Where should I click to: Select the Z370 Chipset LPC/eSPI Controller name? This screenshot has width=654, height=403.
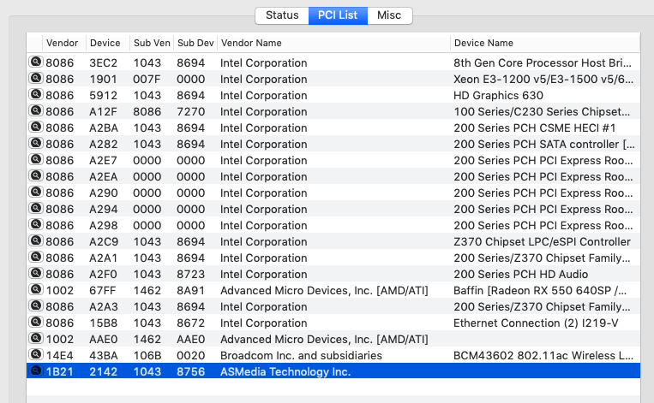(543, 242)
